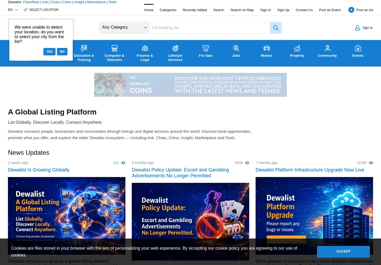The image size is (381, 265).
Task: Open the Lifestyle Services category icon
Action: click(x=175, y=48)
